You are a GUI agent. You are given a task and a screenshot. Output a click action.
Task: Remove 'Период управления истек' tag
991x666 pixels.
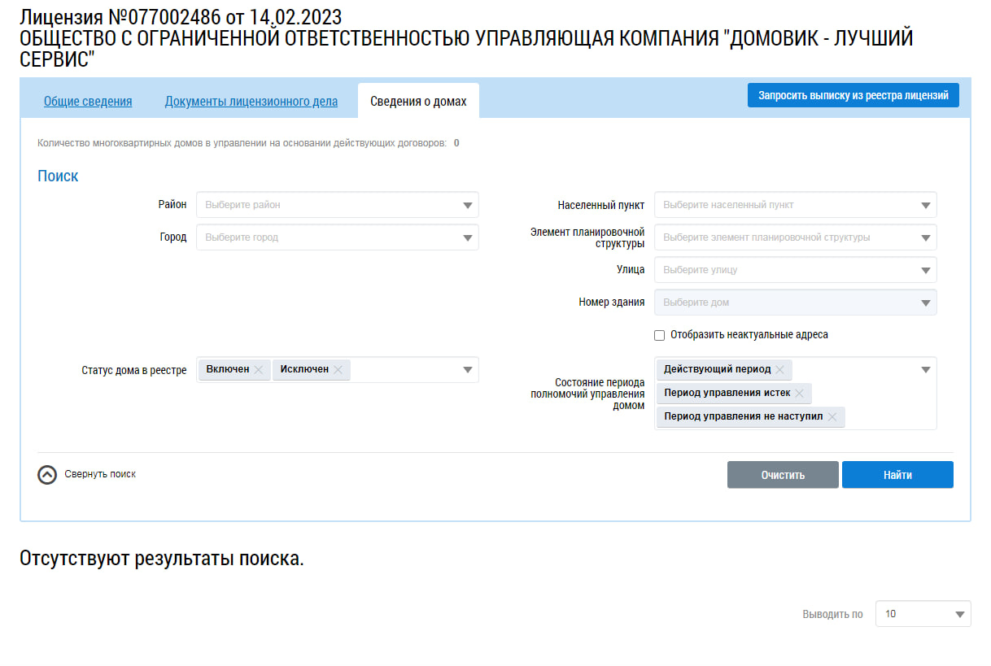coord(799,394)
